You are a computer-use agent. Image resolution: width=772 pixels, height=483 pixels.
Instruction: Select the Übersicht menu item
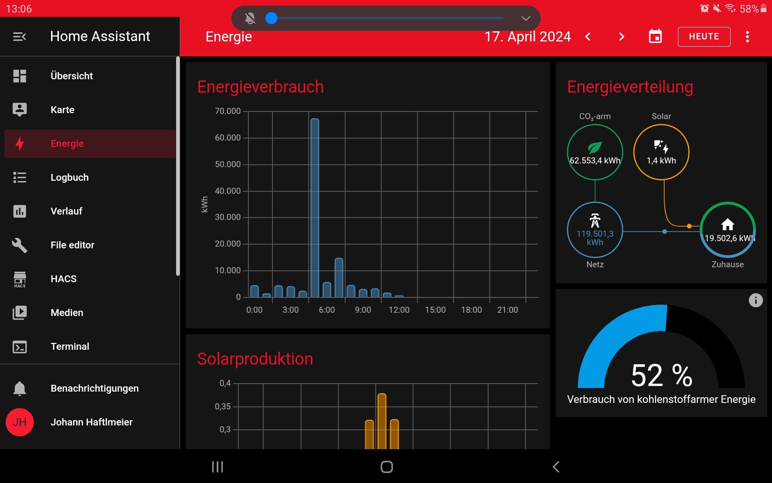pos(72,76)
